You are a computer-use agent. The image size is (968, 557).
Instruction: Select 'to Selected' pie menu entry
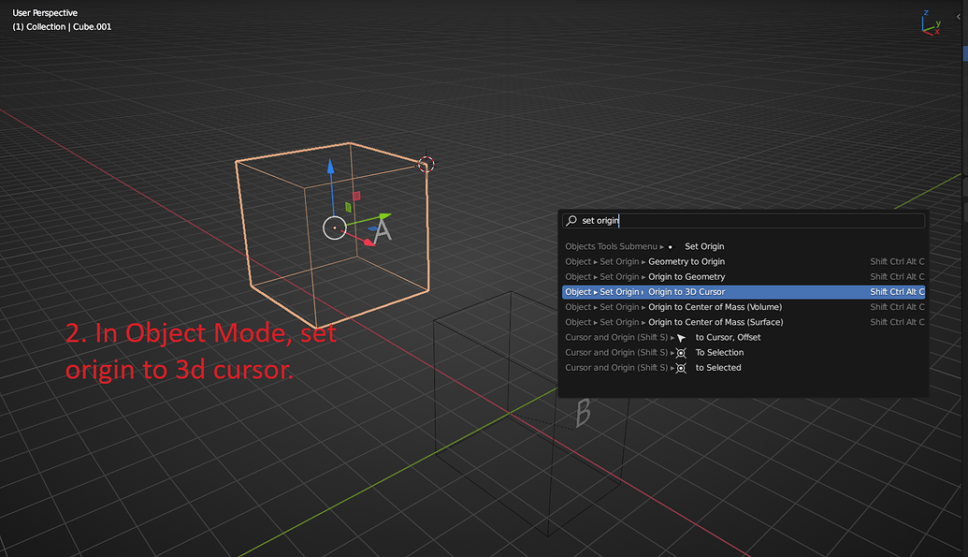coord(744,367)
